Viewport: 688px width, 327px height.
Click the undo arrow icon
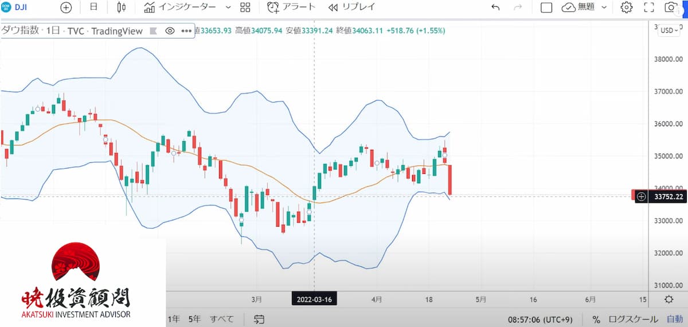click(x=495, y=7)
